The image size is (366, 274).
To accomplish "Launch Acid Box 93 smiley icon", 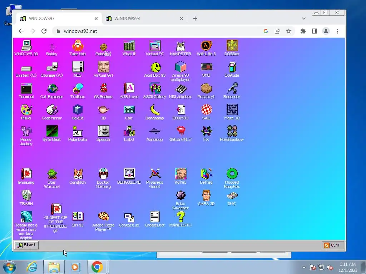I will point(155,67).
